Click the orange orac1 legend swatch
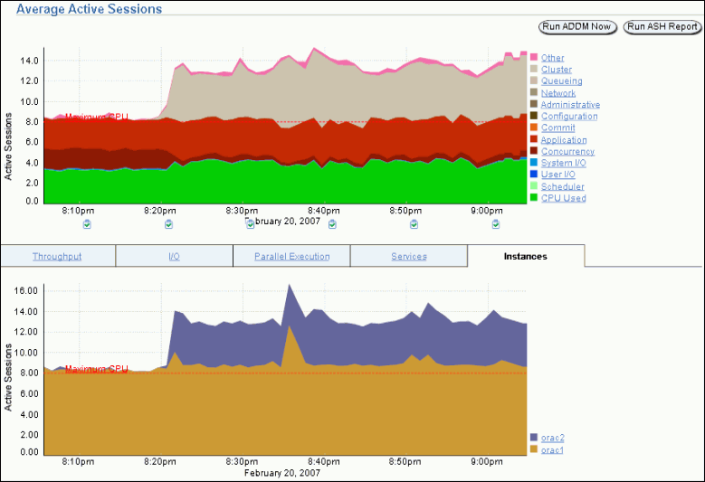Screen dimensions: 705x482 534,449
